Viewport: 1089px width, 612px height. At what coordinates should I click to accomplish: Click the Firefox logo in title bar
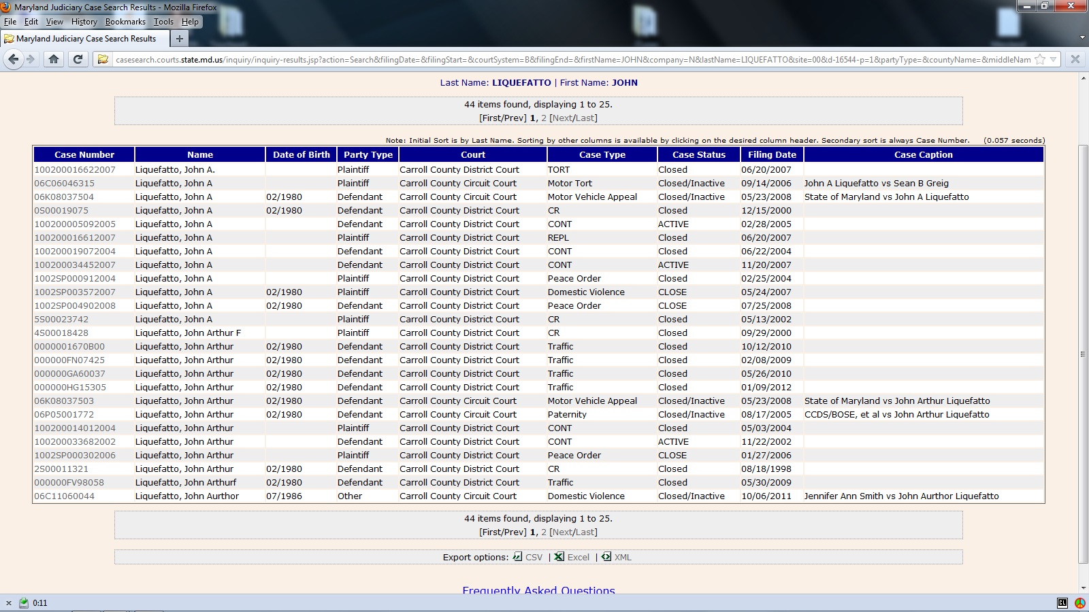click(x=6, y=7)
